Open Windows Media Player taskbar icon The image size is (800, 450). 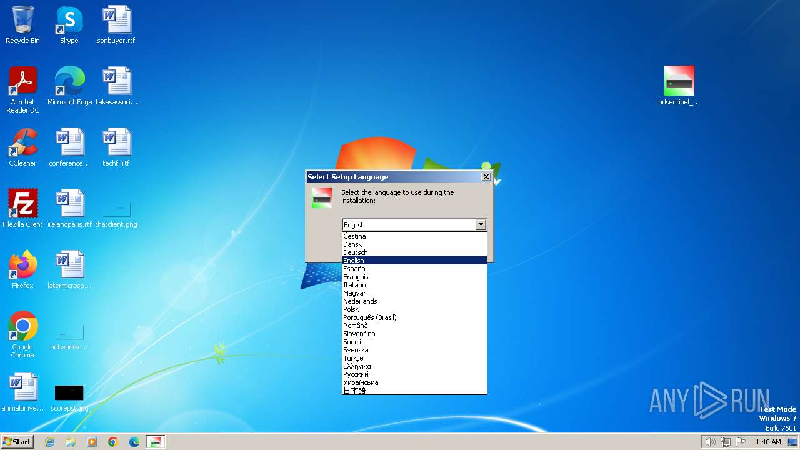(92, 442)
